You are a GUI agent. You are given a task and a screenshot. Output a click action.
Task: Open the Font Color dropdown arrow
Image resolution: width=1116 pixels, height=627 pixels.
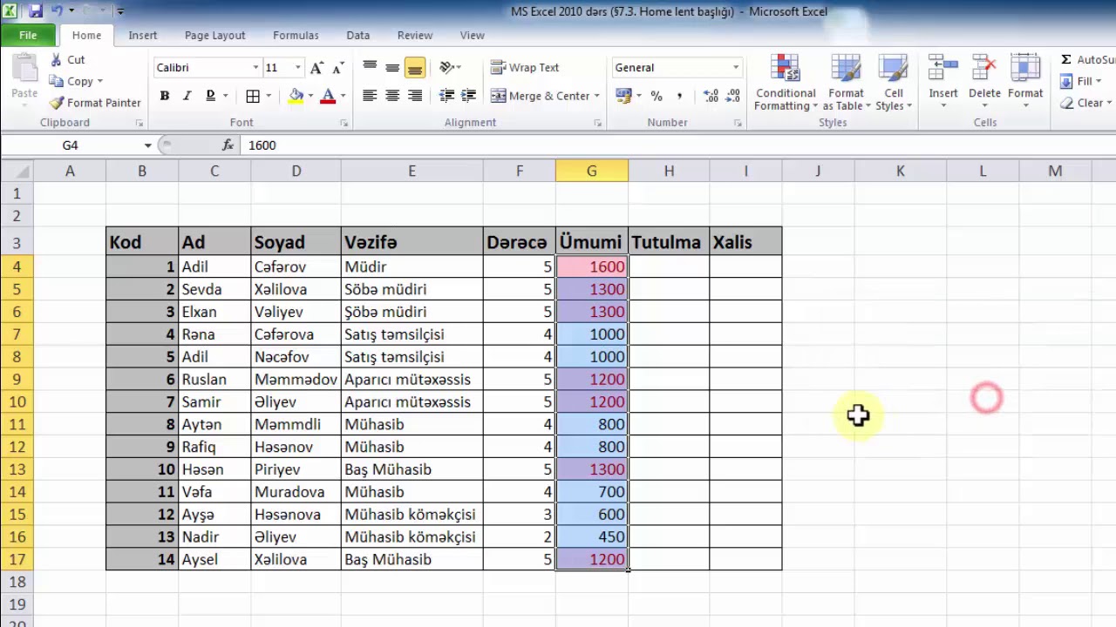pyautogui.click(x=343, y=96)
